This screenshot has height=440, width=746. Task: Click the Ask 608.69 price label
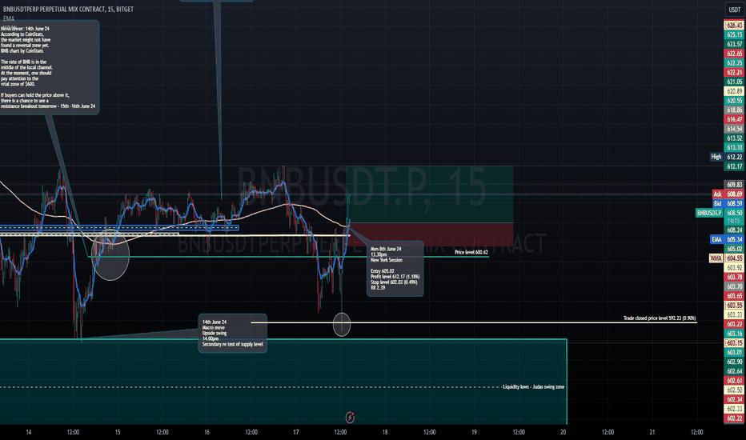728,194
